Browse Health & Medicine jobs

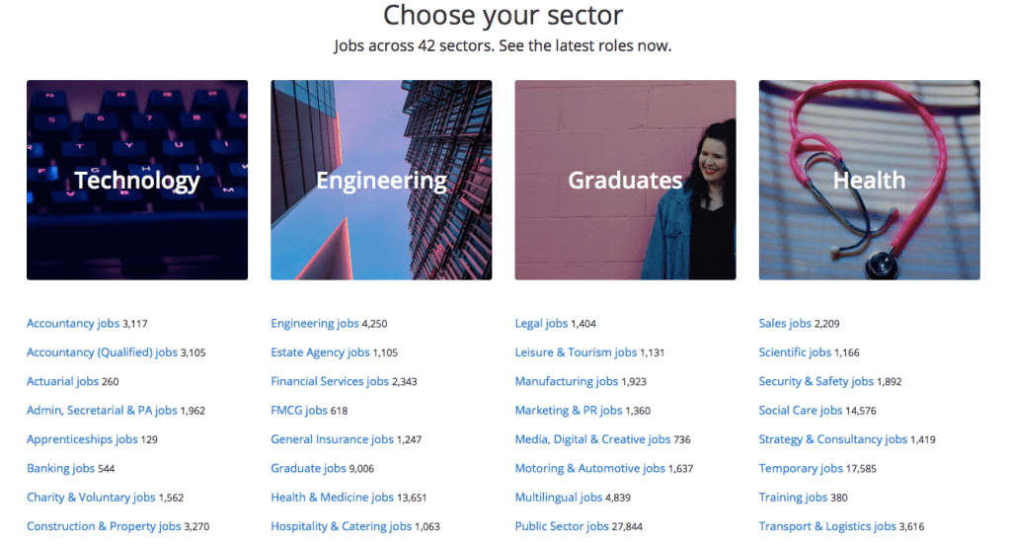click(x=332, y=498)
